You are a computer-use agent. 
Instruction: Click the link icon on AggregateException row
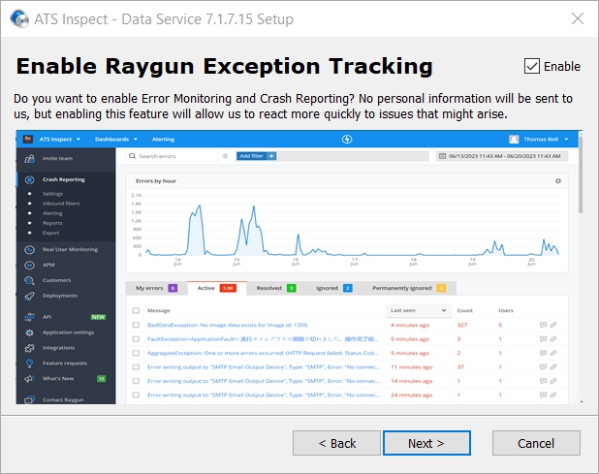(553, 353)
